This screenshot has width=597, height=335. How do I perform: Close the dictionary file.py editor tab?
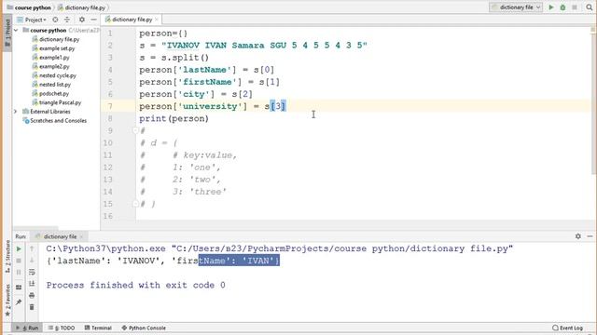tap(157, 20)
